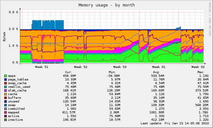The image size is (213, 128).
Task: Select the unused legend label
Action: point(13,101)
